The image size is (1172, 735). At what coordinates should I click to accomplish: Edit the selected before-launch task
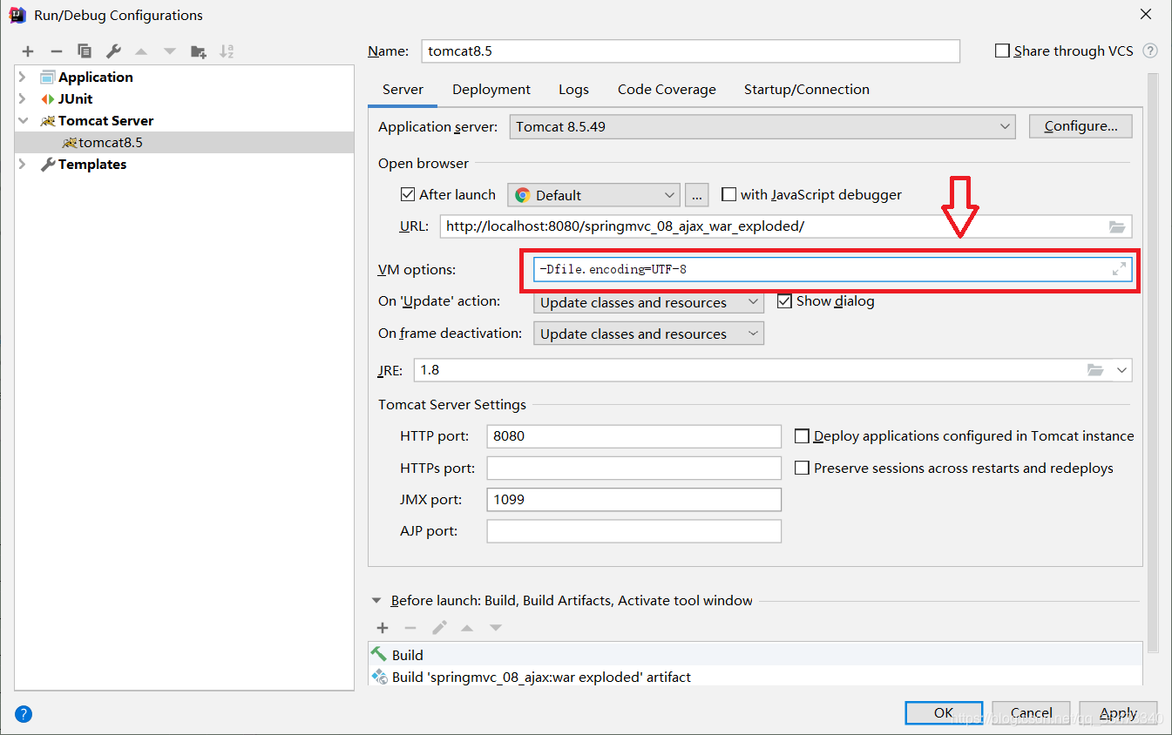tap(439, 627)
